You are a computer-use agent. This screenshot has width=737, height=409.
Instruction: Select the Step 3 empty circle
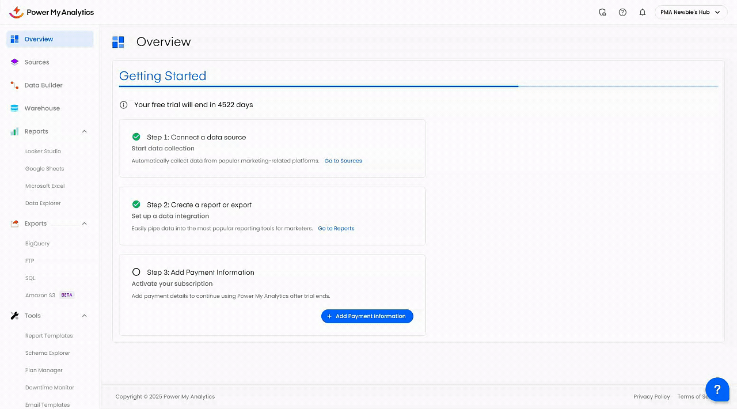(136, 272)
